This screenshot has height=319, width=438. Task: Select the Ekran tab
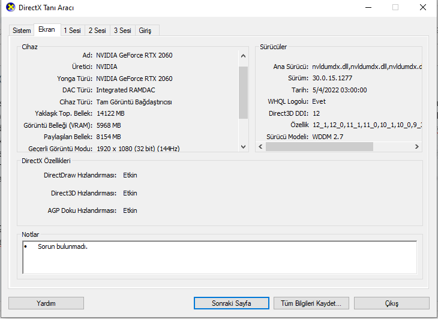47,29
